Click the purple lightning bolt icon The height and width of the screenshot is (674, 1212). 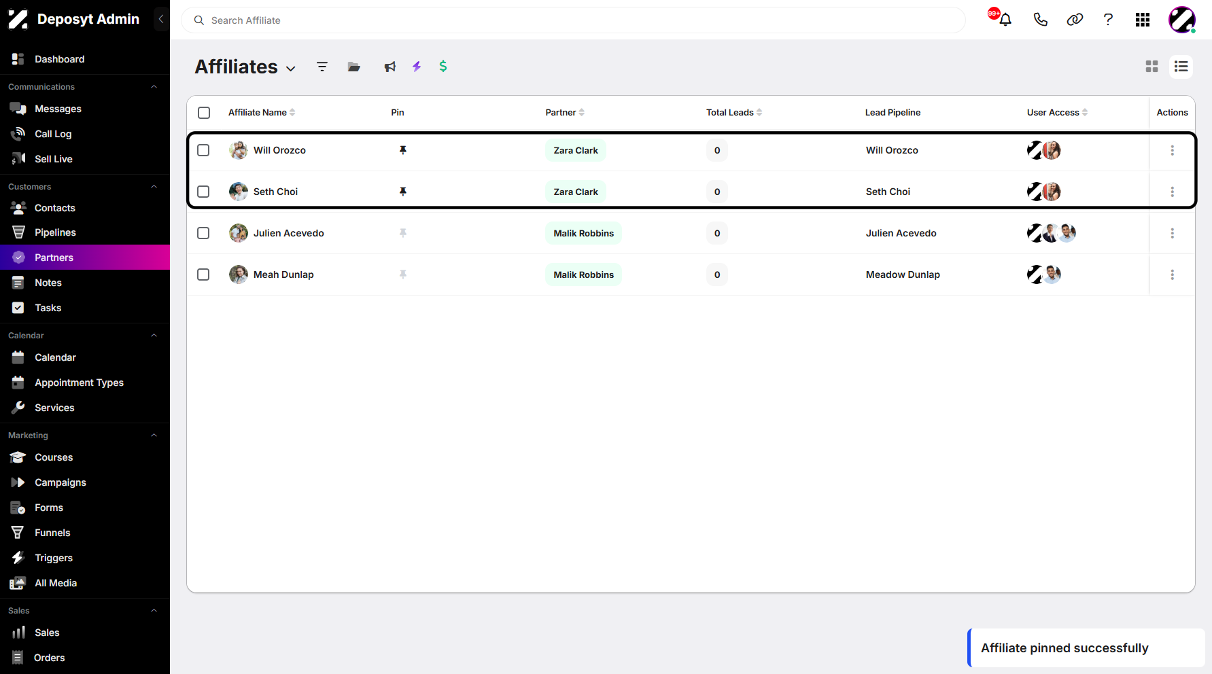[x=417, y=67]
